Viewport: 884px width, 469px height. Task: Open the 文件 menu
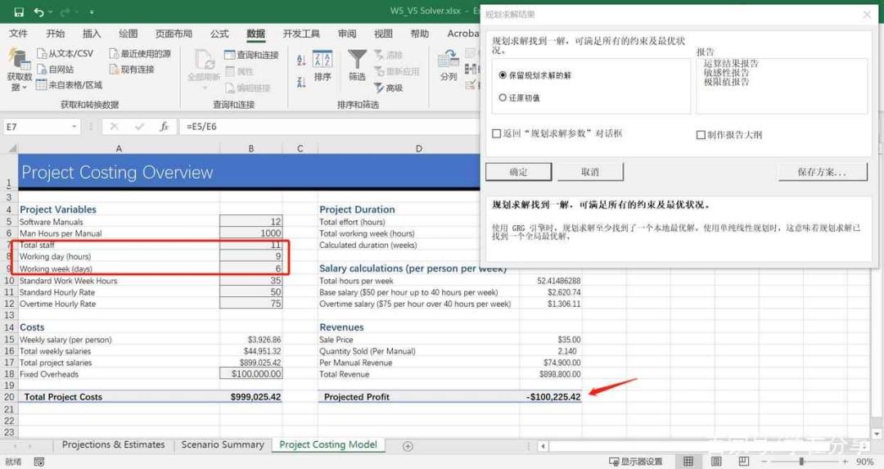pyautogui.click(x=18, y=34)
